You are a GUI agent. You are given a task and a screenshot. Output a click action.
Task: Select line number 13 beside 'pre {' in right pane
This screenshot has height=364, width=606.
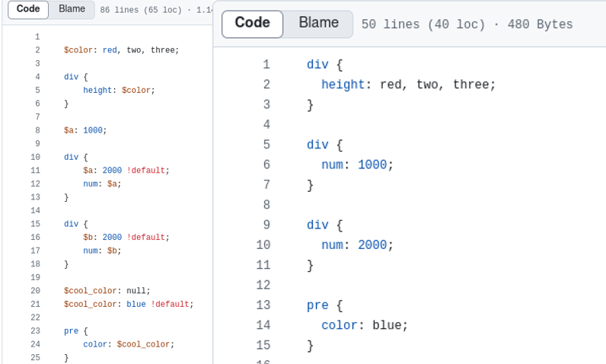pos(263,305)
